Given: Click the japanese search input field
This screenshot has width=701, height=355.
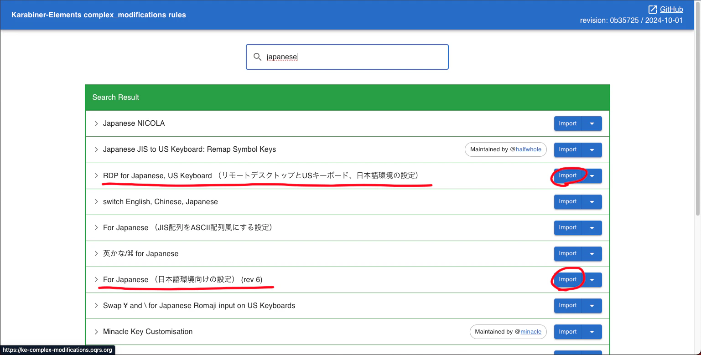Looking at the screenshot, I should tap(347, 57).
